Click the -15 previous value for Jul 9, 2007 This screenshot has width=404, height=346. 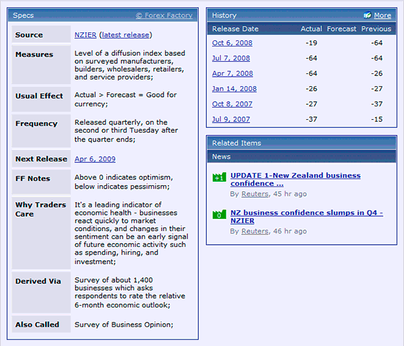click(376, 119)
